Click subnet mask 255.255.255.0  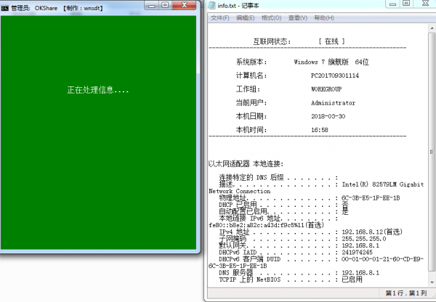point(364,239)
